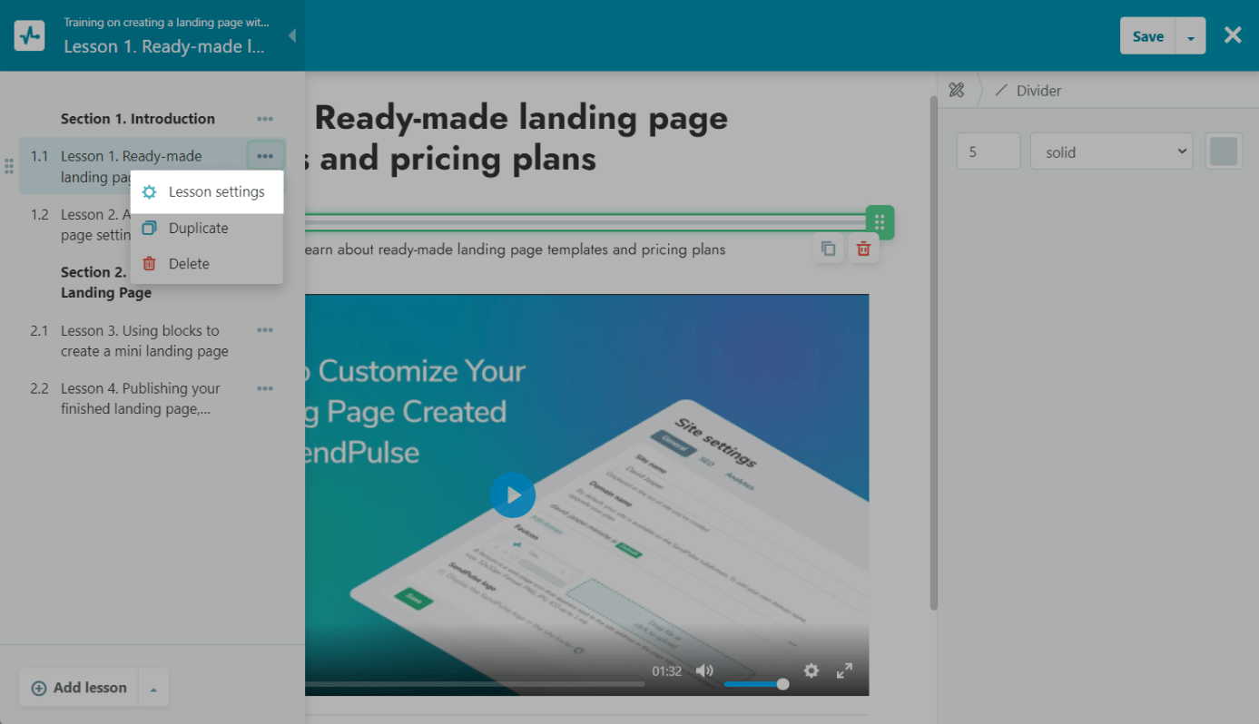Edit the divider thickness input field

(989, 152)
